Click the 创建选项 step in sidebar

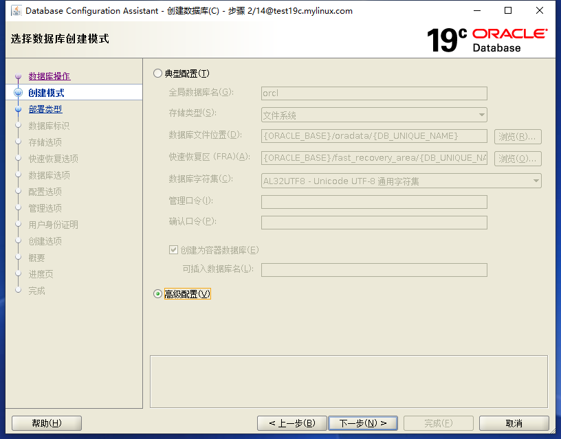click(45, 241)
